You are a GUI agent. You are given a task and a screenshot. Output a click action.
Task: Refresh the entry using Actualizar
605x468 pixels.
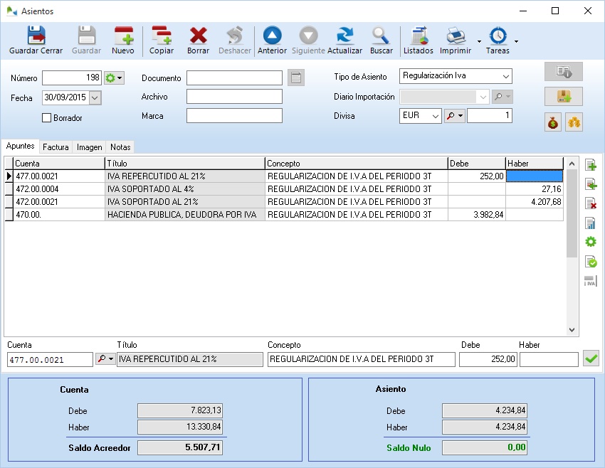344,41
